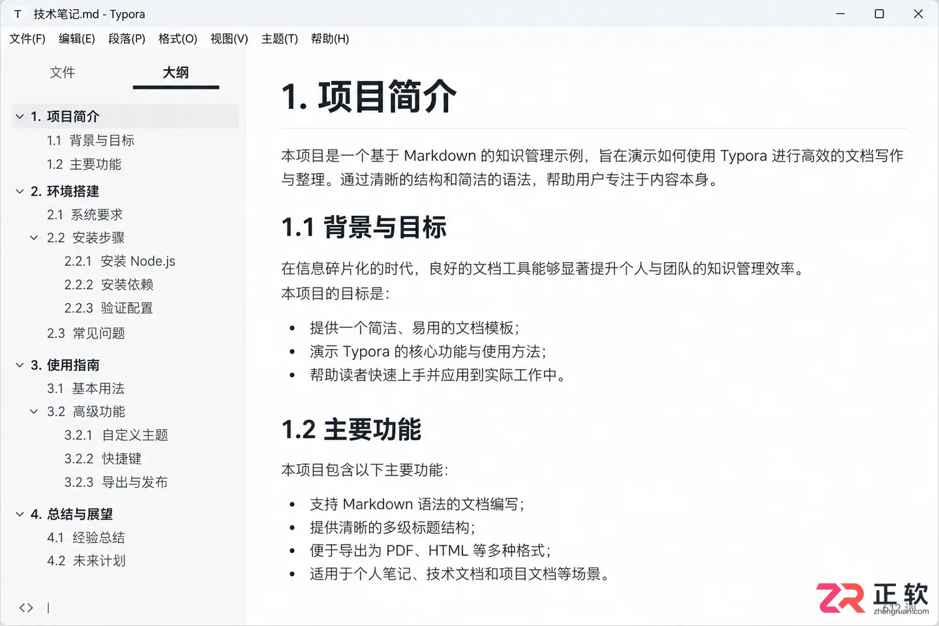This screenshot has width=939, height=626.
Task: Click bullet 便于导出为 PDF、HTML 等多种格式
Action: pyautogui.click(x=430, y=551)
